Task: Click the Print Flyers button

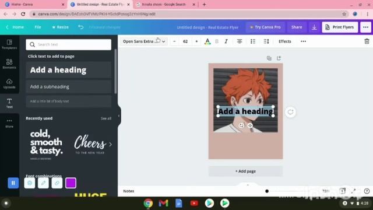Action: [340, 27]
